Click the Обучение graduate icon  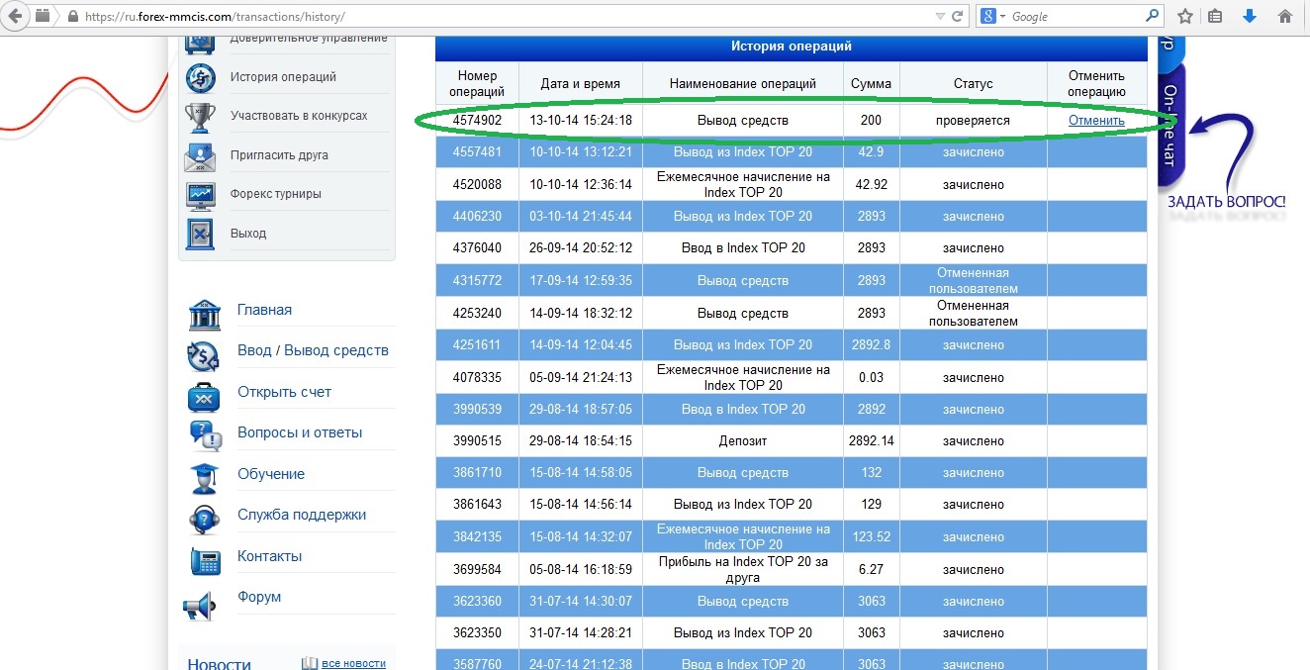click(x=204, y=477)
